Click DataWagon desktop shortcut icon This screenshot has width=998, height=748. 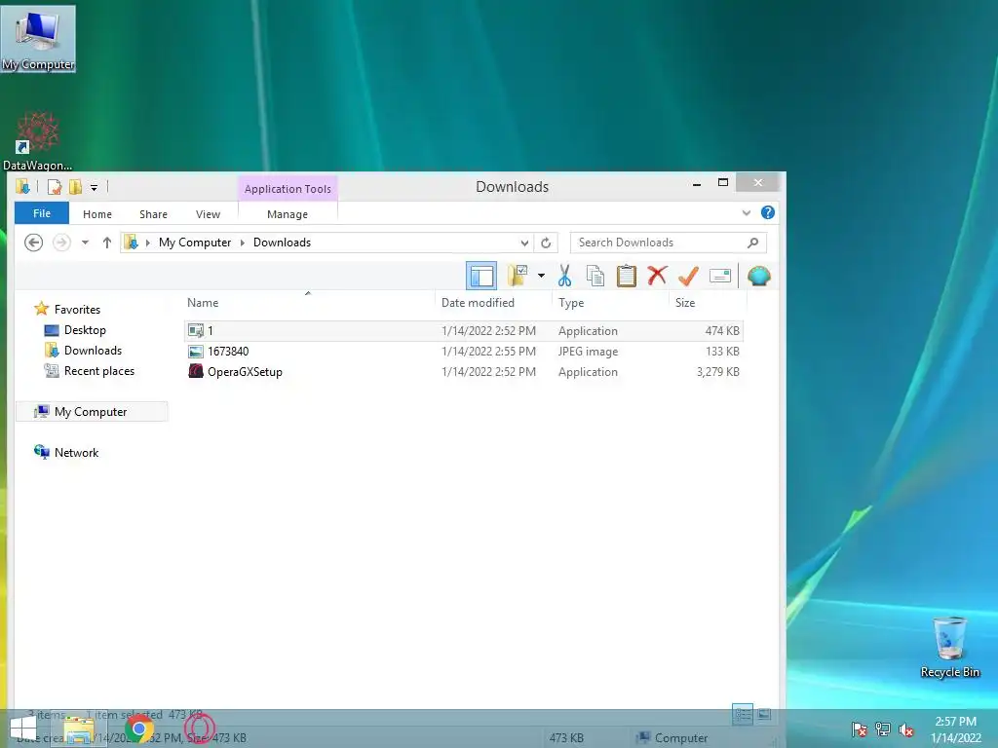(38, 141)
